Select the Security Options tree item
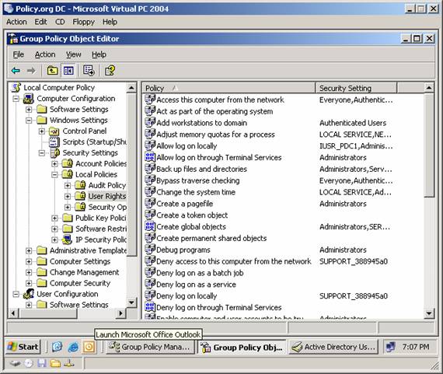Image resolution: width=443 pixels, height=374 pixels. tap(107, 207)
